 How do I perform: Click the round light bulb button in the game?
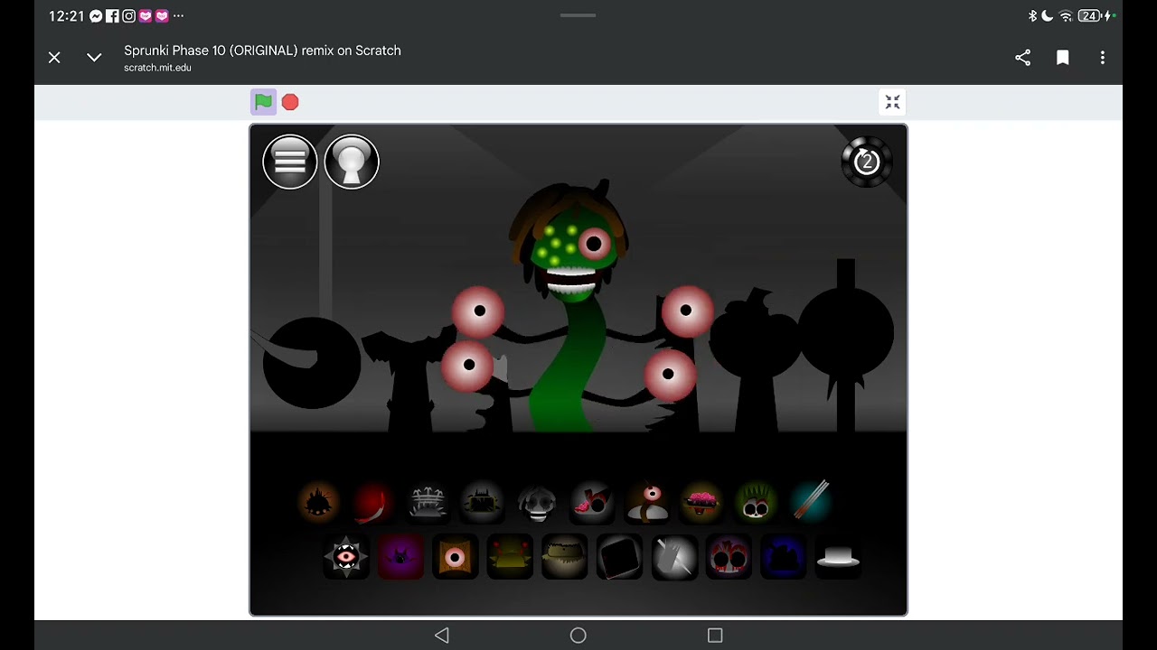tap(352, 162)
